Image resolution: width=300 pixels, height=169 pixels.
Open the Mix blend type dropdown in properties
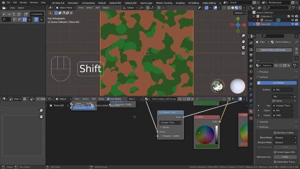[x=282, y=97]
